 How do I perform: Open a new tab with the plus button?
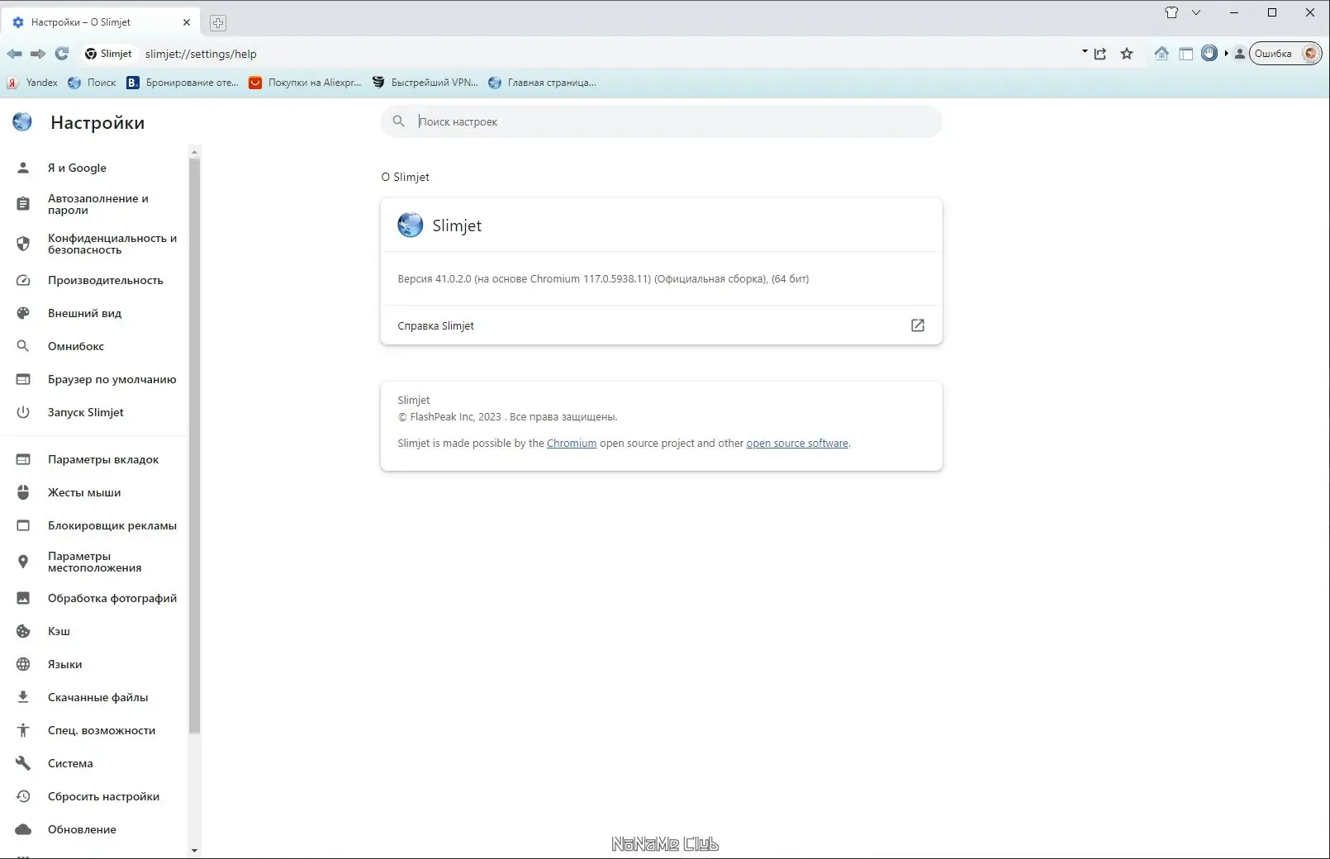tap(218, 23)
